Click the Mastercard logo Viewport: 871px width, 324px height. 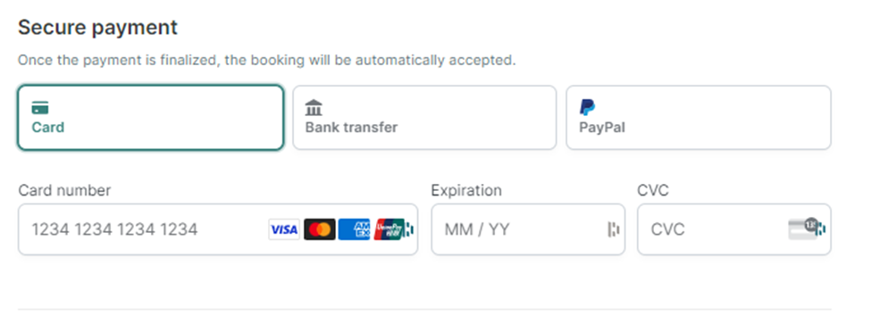(320, 229)
